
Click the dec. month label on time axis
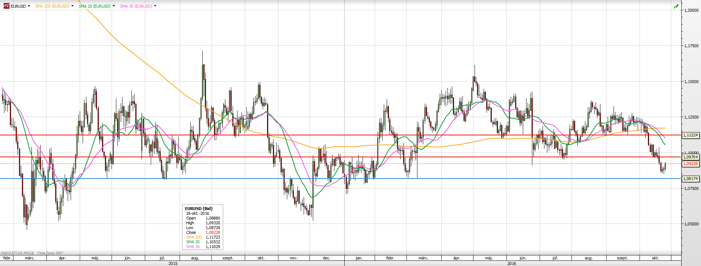(326, 258)
